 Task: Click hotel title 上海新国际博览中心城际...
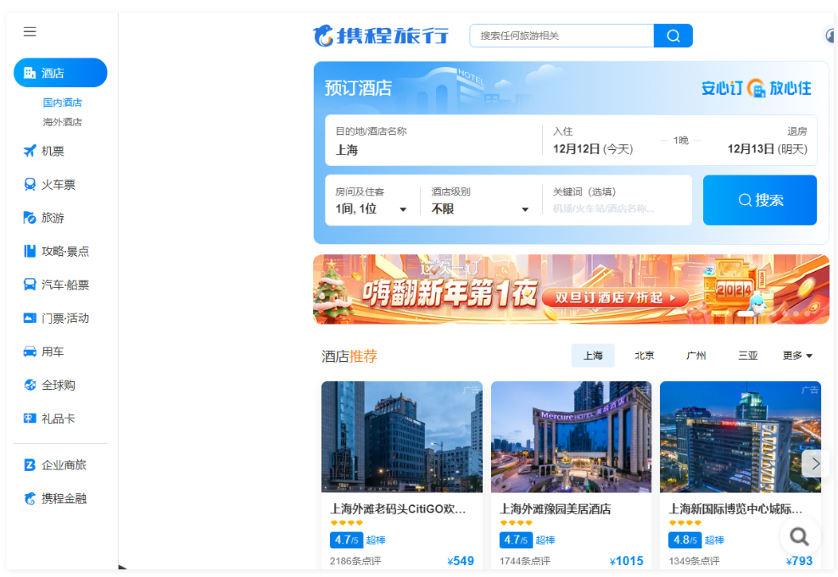(736, 508)
